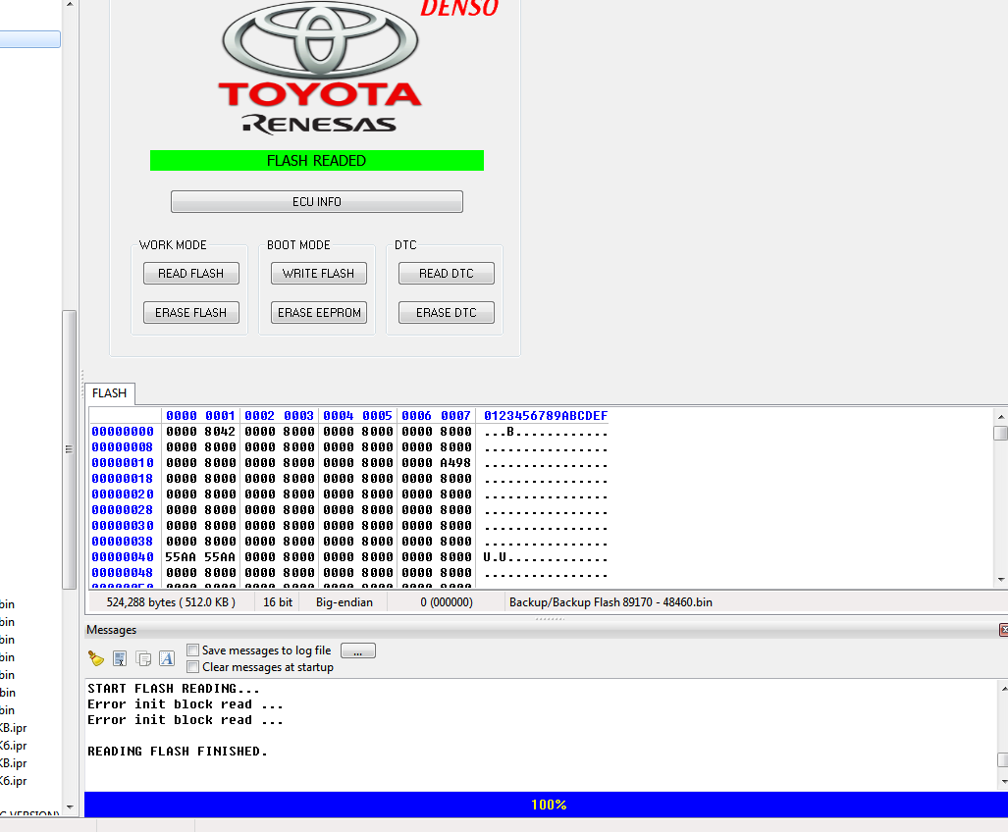The image size is (1008, 832).
Task: Open the font settings icon
Action: (x=167, y=658)
